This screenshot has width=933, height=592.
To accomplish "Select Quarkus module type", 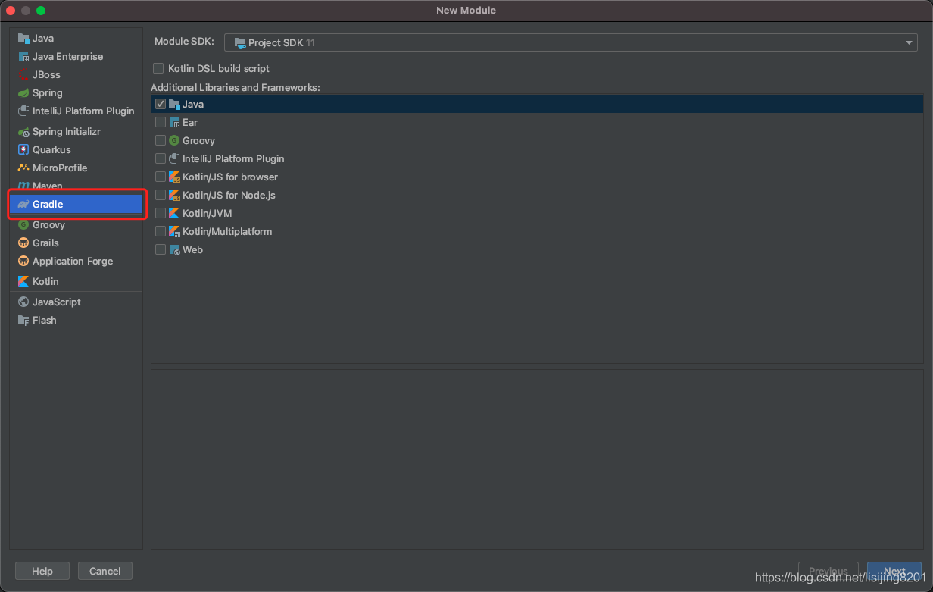I will (x=76, y=149).
